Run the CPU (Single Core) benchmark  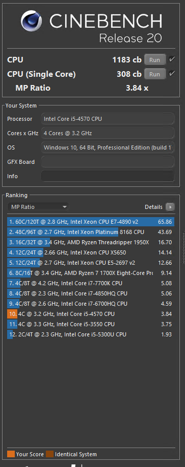(x=155, y=74)
